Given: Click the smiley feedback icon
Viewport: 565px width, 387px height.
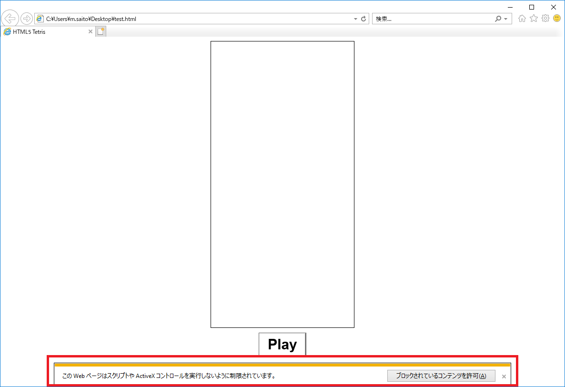Looking at the screenshot, I should (x=557, y=19).
